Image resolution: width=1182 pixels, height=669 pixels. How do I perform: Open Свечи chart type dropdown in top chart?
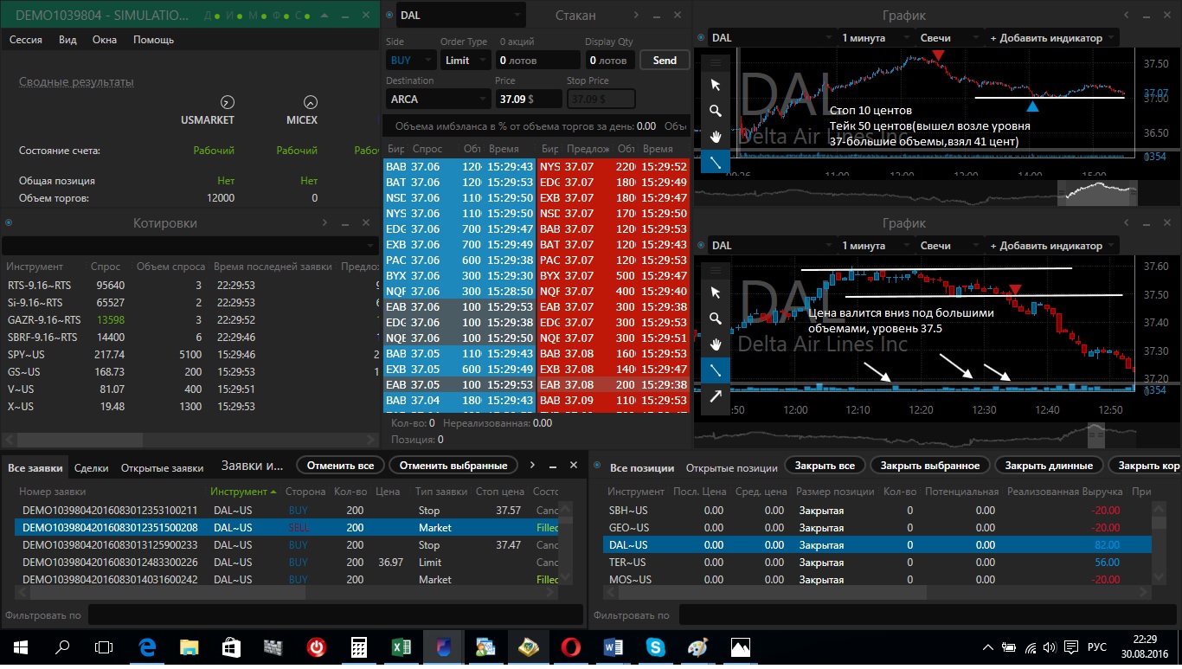(950, 38)
